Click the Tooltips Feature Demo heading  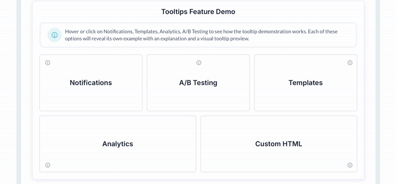[x=198, y=12]
